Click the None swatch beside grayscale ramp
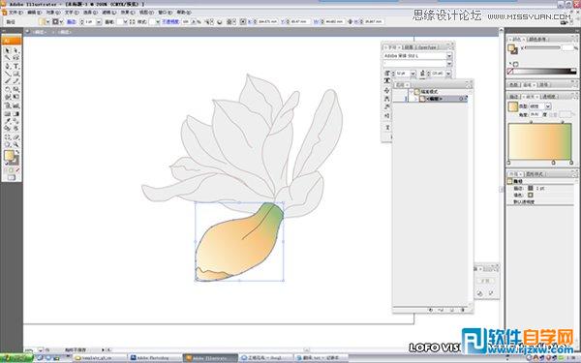Viewport: 581px width, 363px height. pos(510,71)
